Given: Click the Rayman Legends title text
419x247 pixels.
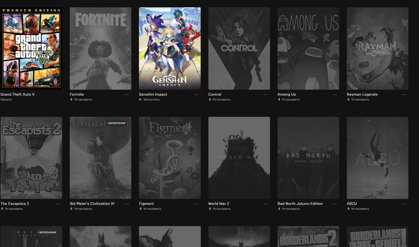Looking at the screenshot, I should click(x=362, y=94).
